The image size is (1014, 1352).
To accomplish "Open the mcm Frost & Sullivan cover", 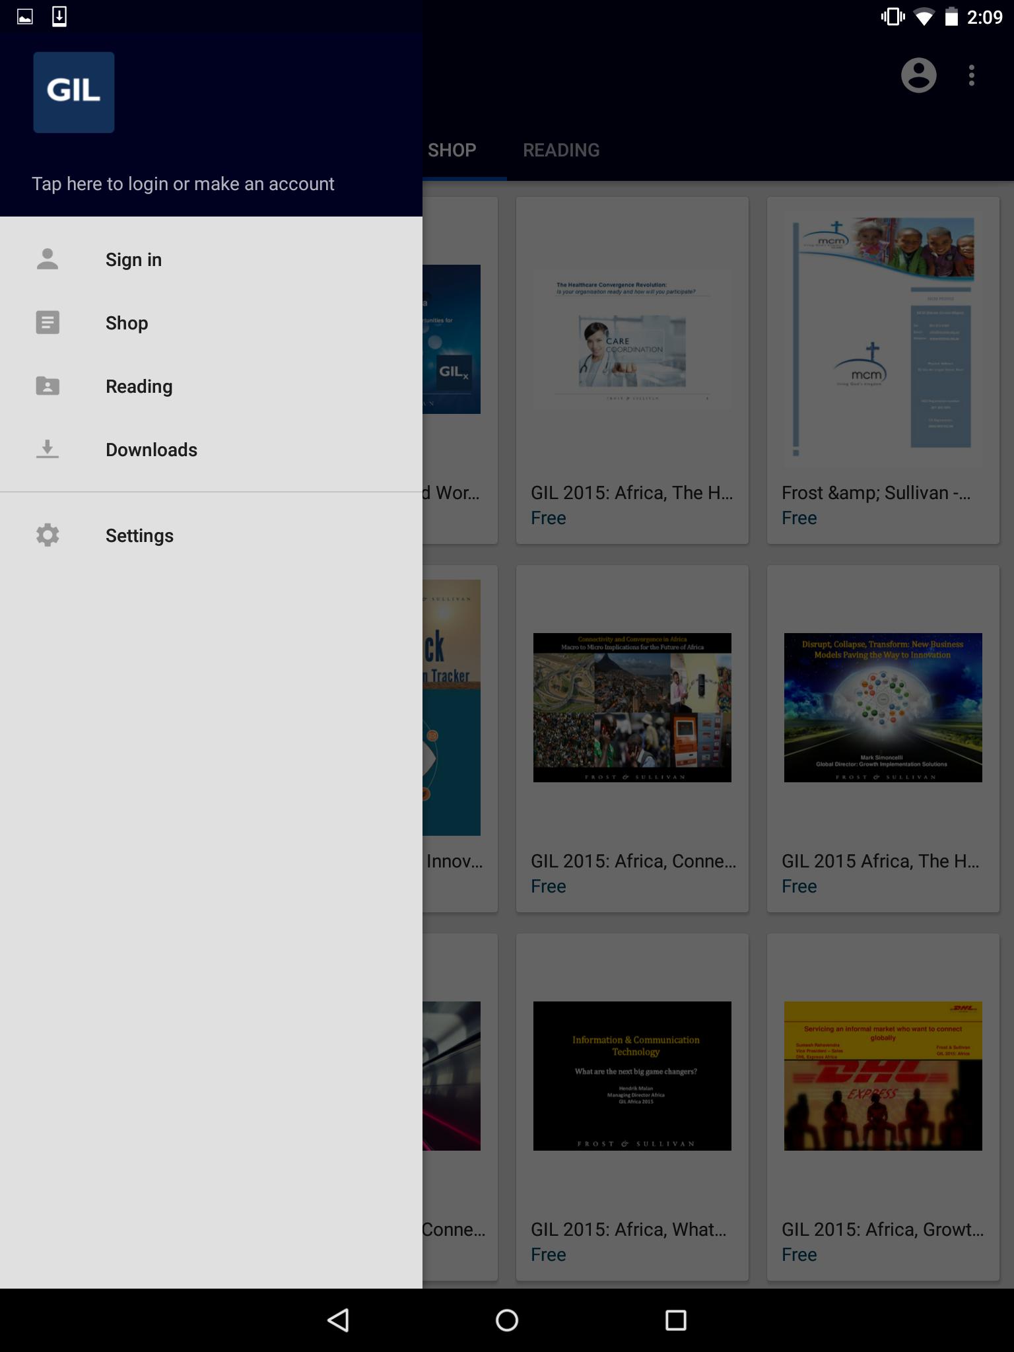I will [883, 339].
